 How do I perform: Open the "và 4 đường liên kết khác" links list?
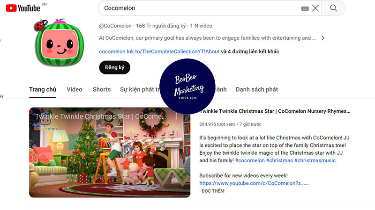tap(250, 51)
